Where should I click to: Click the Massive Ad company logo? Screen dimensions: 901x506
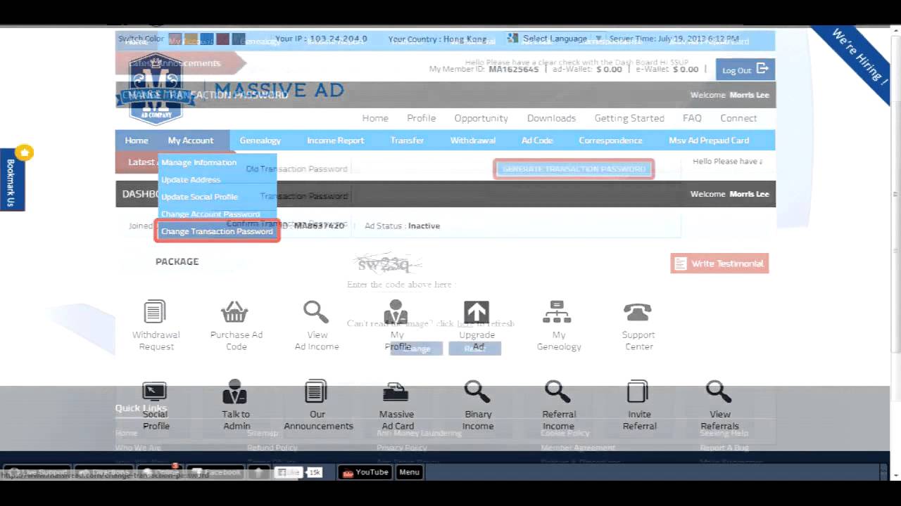[x=156, y=90]
